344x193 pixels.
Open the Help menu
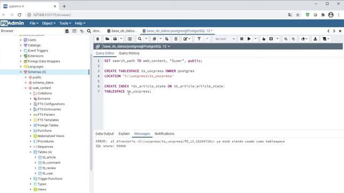(x=80, y=23)
